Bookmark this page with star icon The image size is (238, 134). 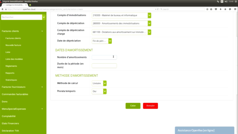[208, 9]
